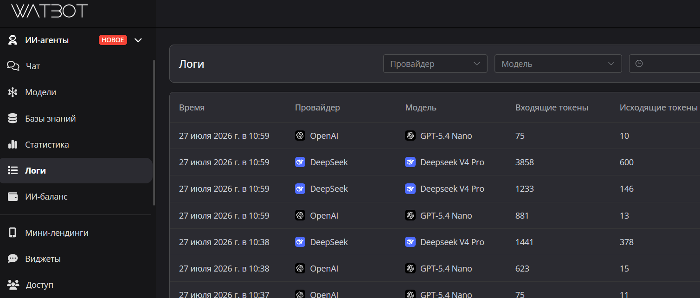Open the Модели section
Image resolution: width=700 pixels, height=298 pixels.
[x=41, y=92]
